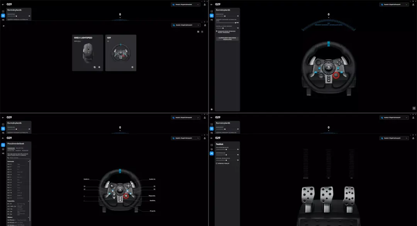Switch the device list to grid view
417x226 pixels.
coord(198,32)
